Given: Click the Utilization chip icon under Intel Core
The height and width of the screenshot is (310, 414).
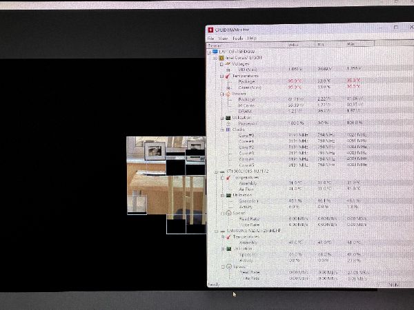Looking at the screenshot, I should (x=228, y=118).
